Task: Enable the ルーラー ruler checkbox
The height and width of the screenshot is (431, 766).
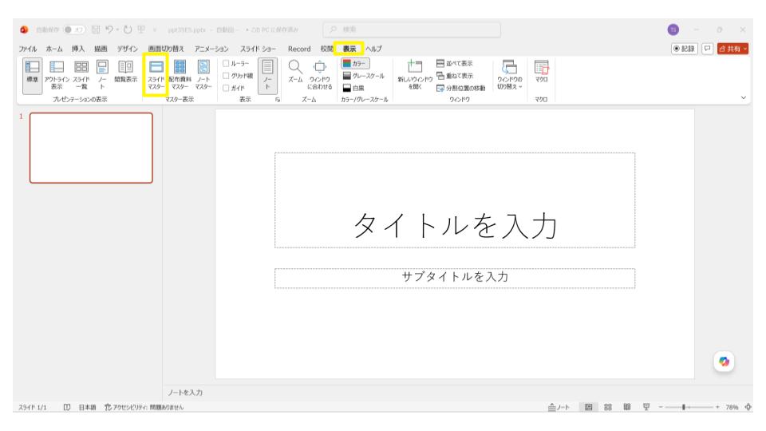Action: pos(226,64)
